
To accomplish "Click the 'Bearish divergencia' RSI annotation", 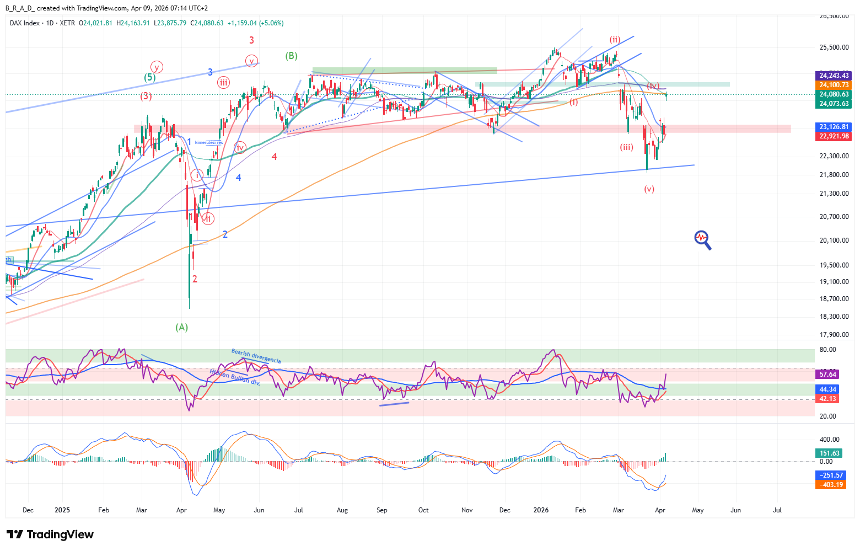I will point(256,356).
